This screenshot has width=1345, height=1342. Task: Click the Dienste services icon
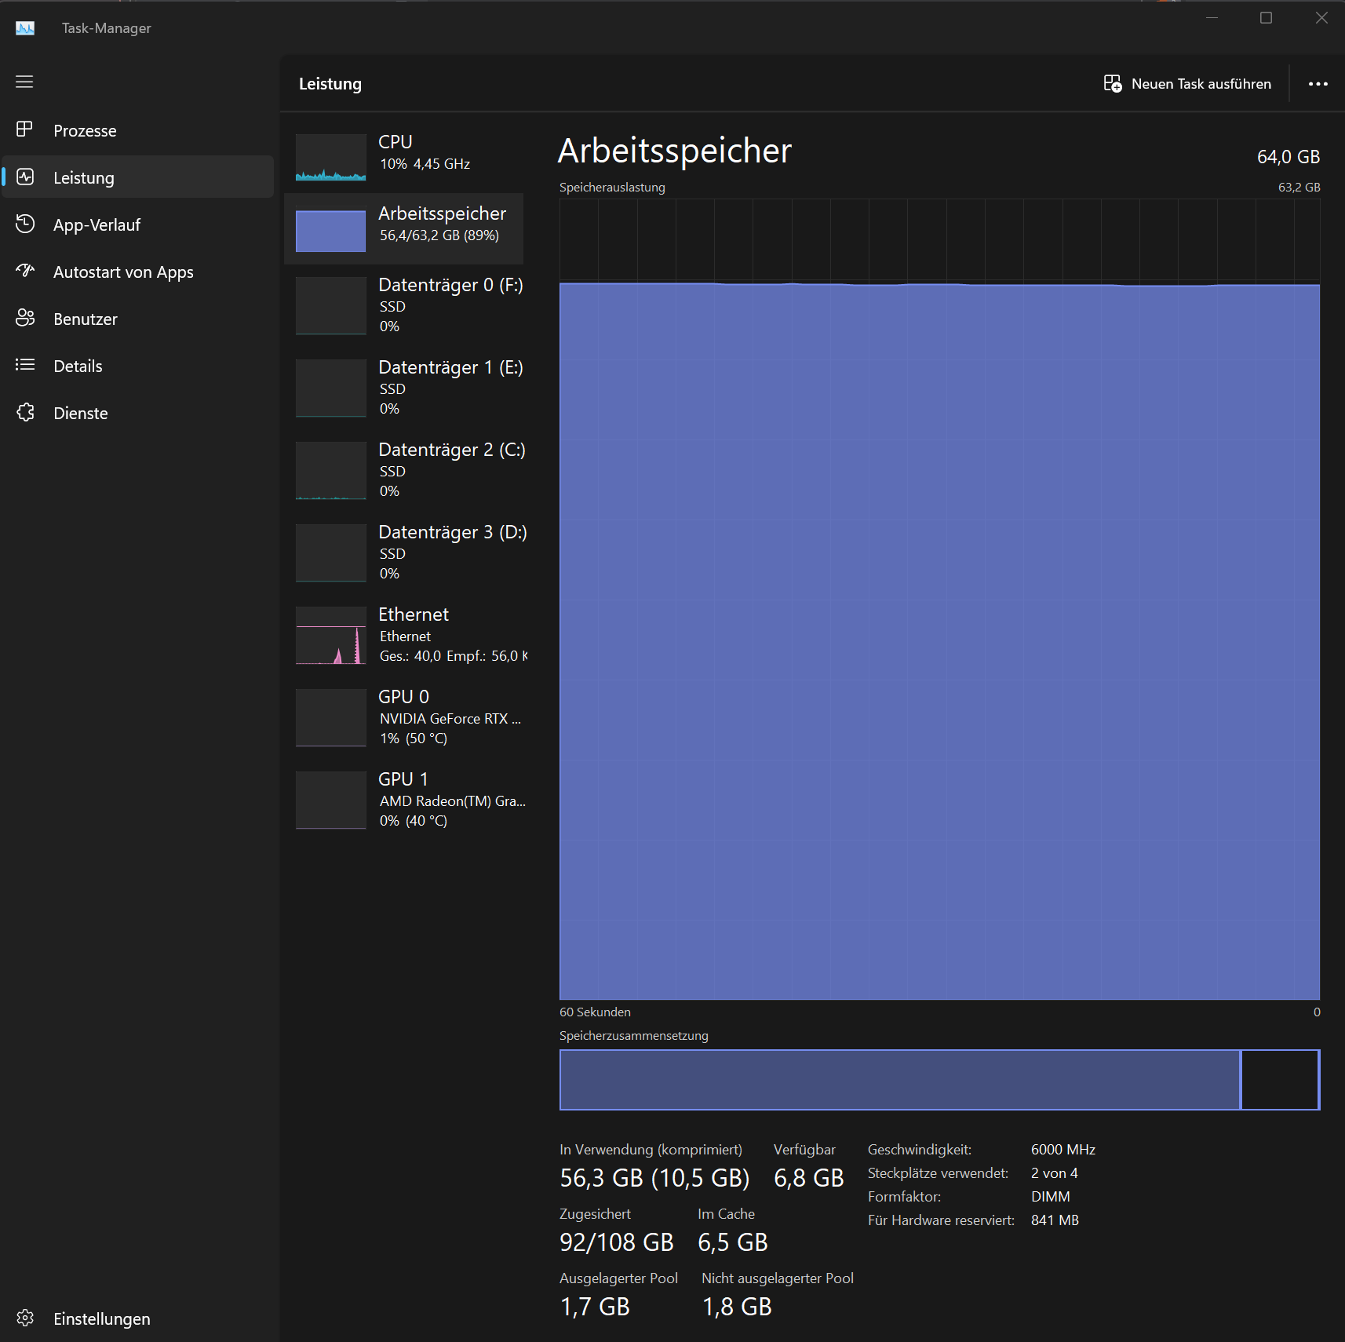pyautogui.click(x=24, y=412)
